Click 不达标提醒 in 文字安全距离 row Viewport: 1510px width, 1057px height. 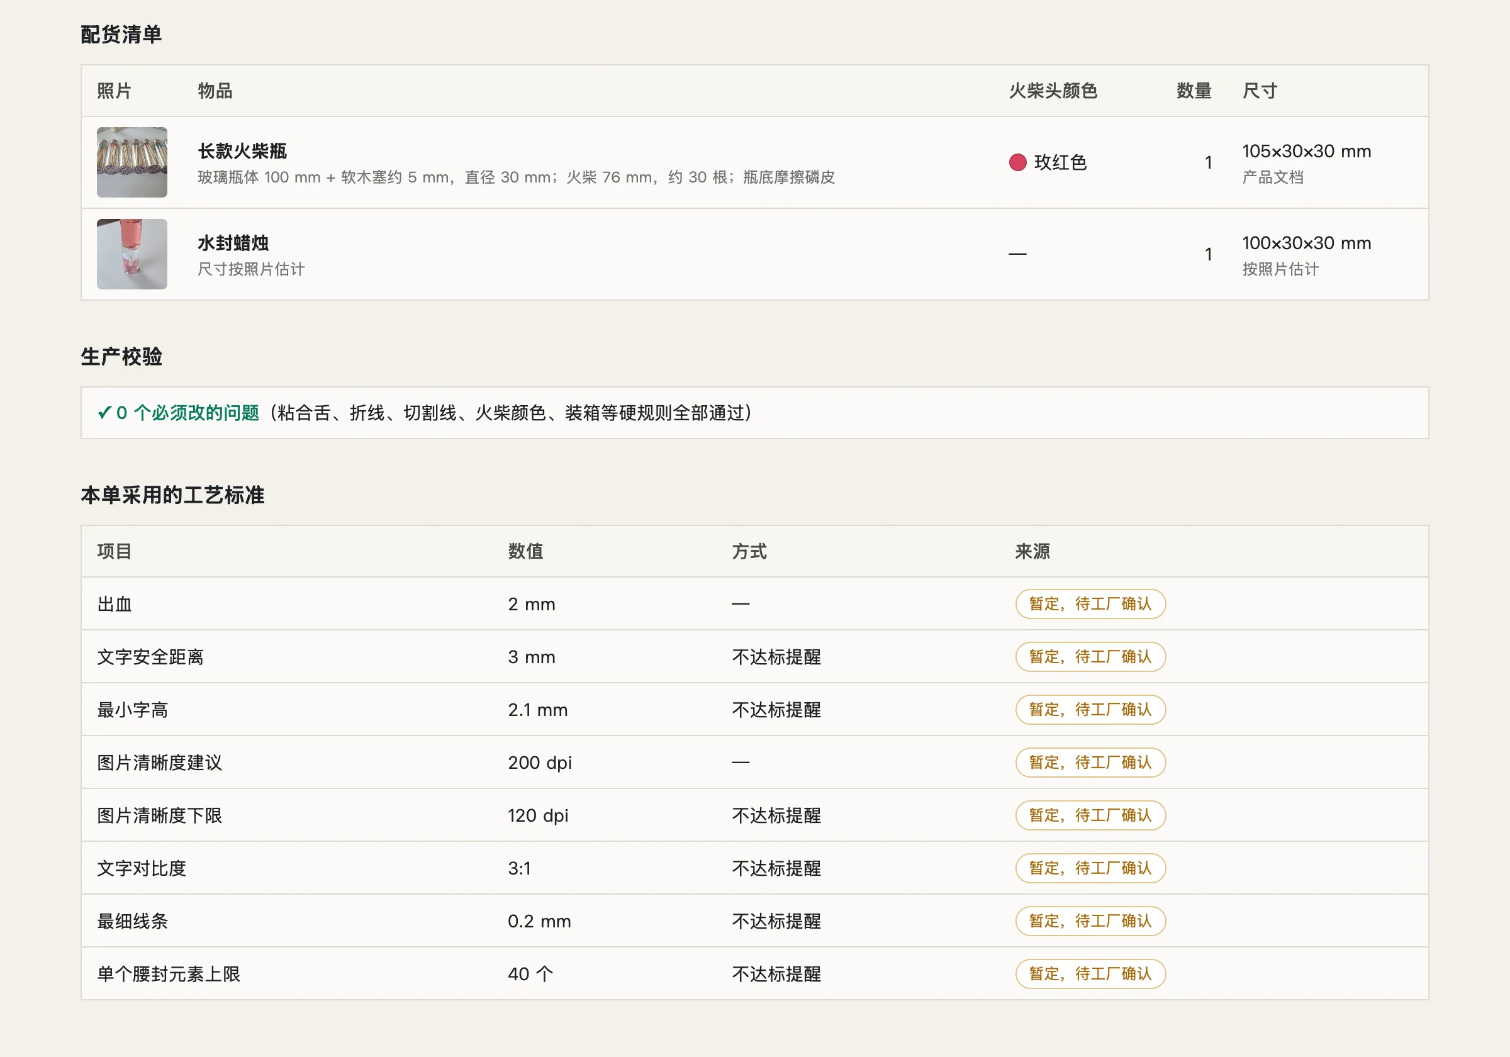click(x=776, y=656)
